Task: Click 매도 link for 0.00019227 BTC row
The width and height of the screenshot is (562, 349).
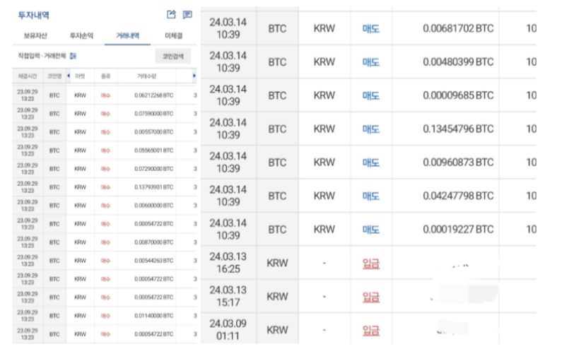Action: 371,230
